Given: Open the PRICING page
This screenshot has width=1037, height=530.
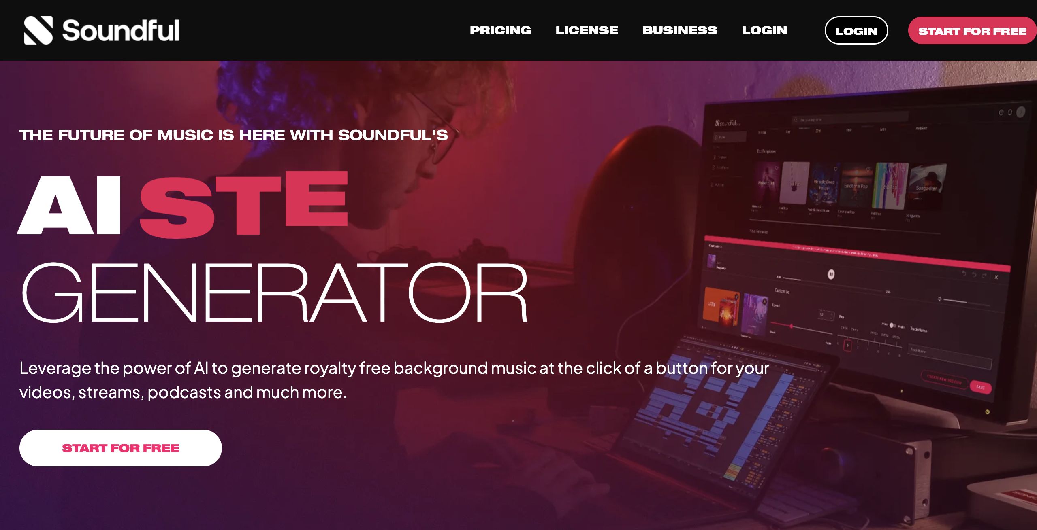Looking at the screenshot, I should (500, 30).
